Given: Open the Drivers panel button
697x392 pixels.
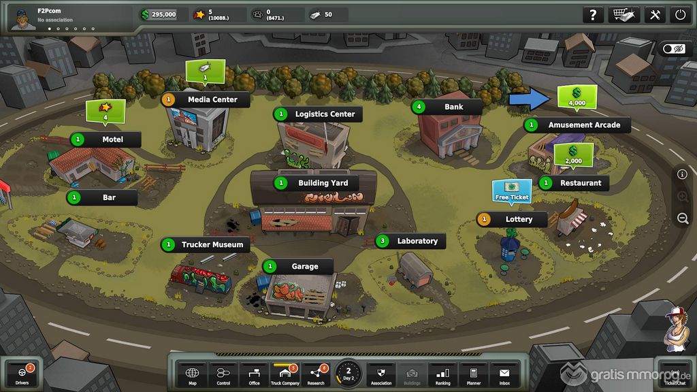Looking at the screenshot, I should (x=20, y=375).
